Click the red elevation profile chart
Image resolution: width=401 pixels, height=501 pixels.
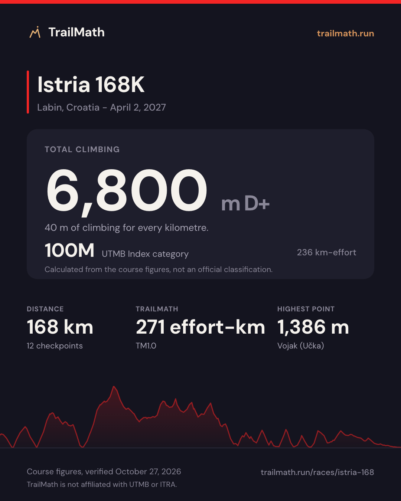pos(200,417)
